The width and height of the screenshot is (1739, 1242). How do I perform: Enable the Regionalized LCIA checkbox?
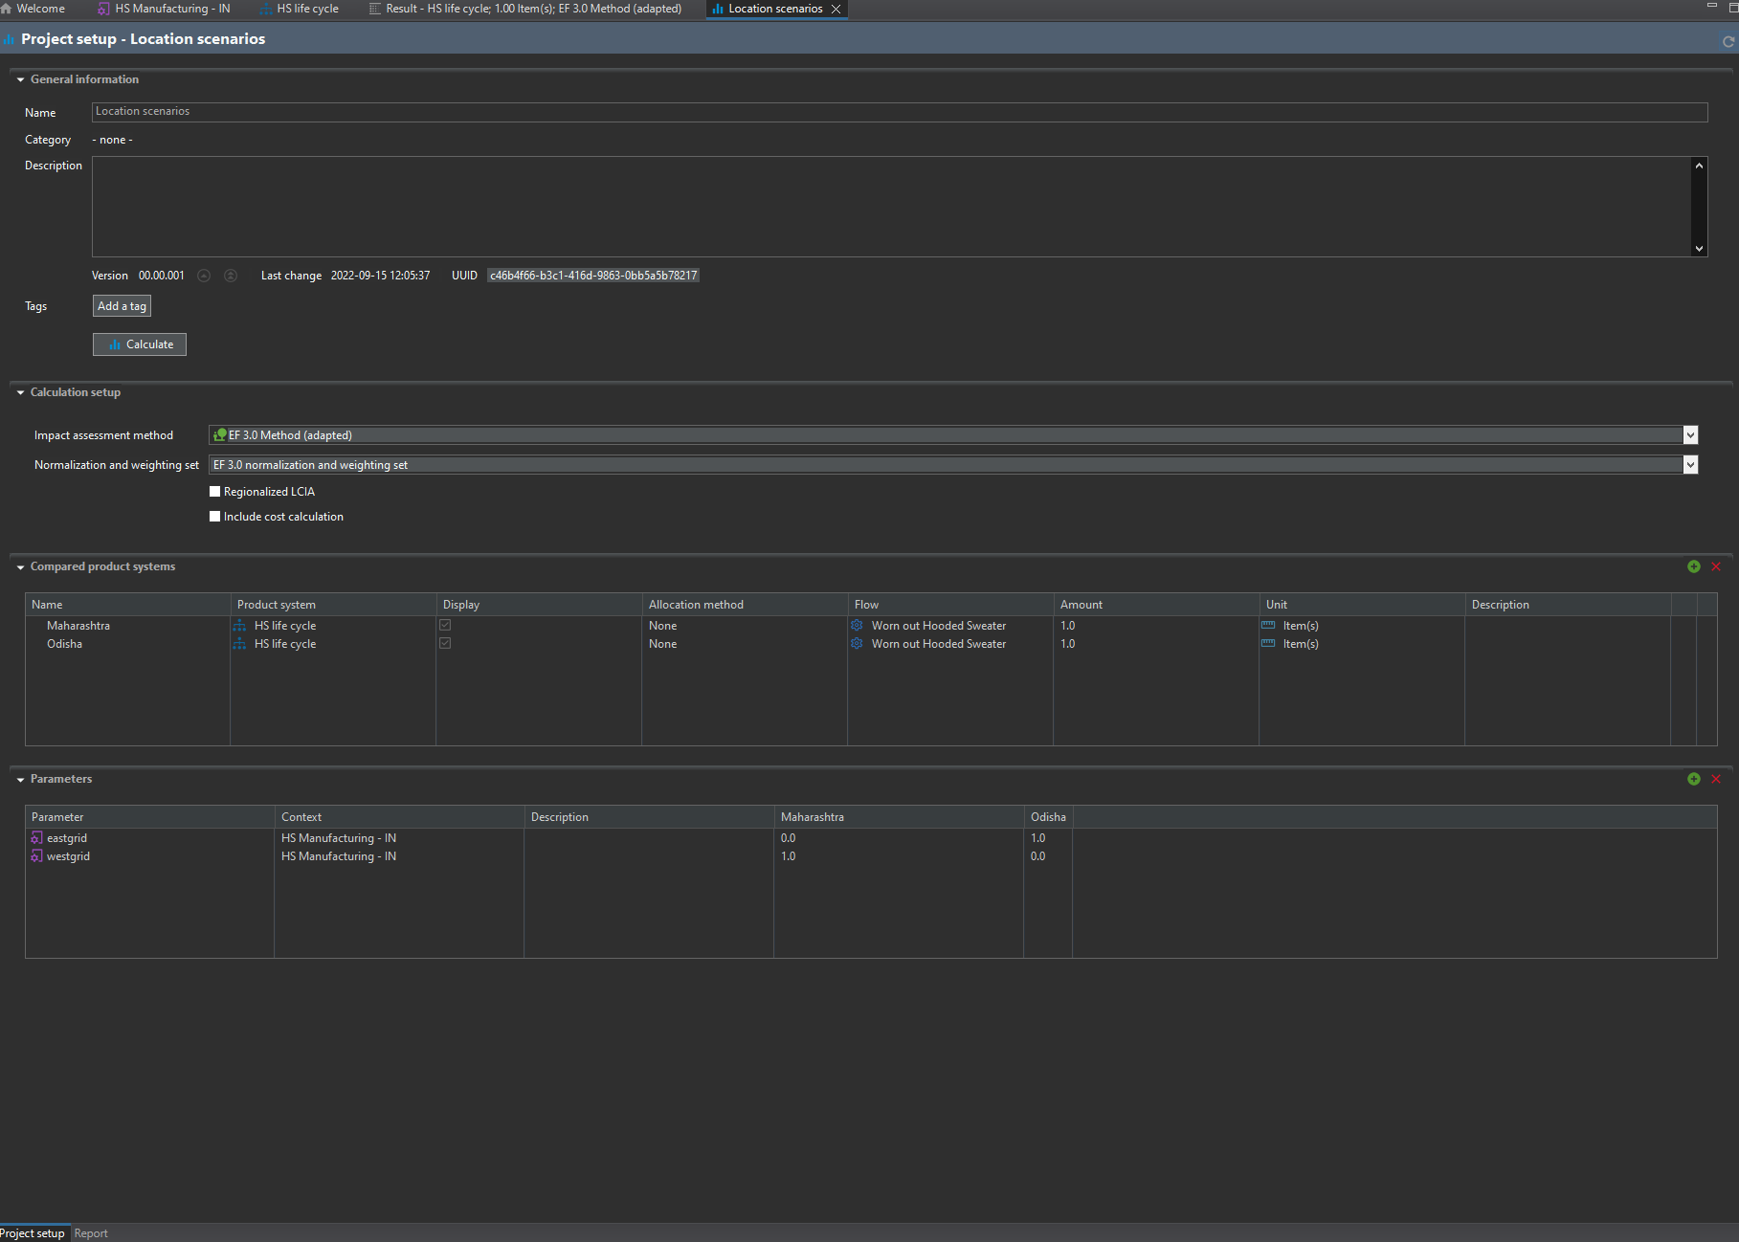point(215,492)
